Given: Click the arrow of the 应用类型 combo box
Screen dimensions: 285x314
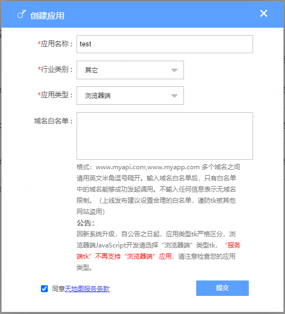Looking at the screenshot, I should [x=174, y=96].
